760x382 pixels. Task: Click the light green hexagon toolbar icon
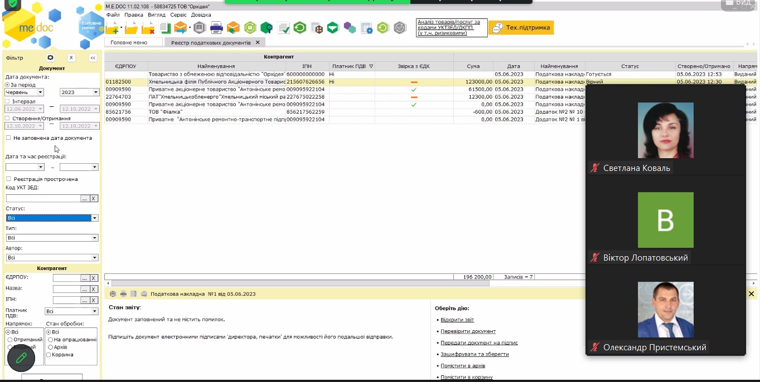pos(250,27)
